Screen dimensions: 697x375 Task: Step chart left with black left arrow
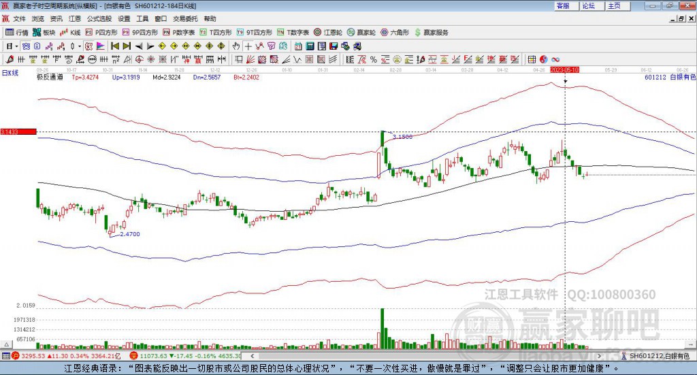pos(139,46)
